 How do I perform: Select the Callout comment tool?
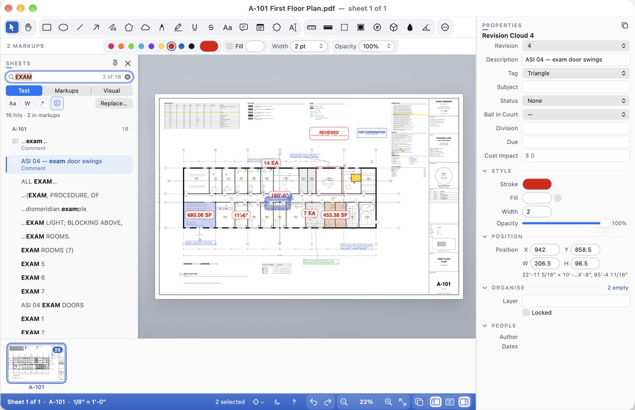point(243,27)
